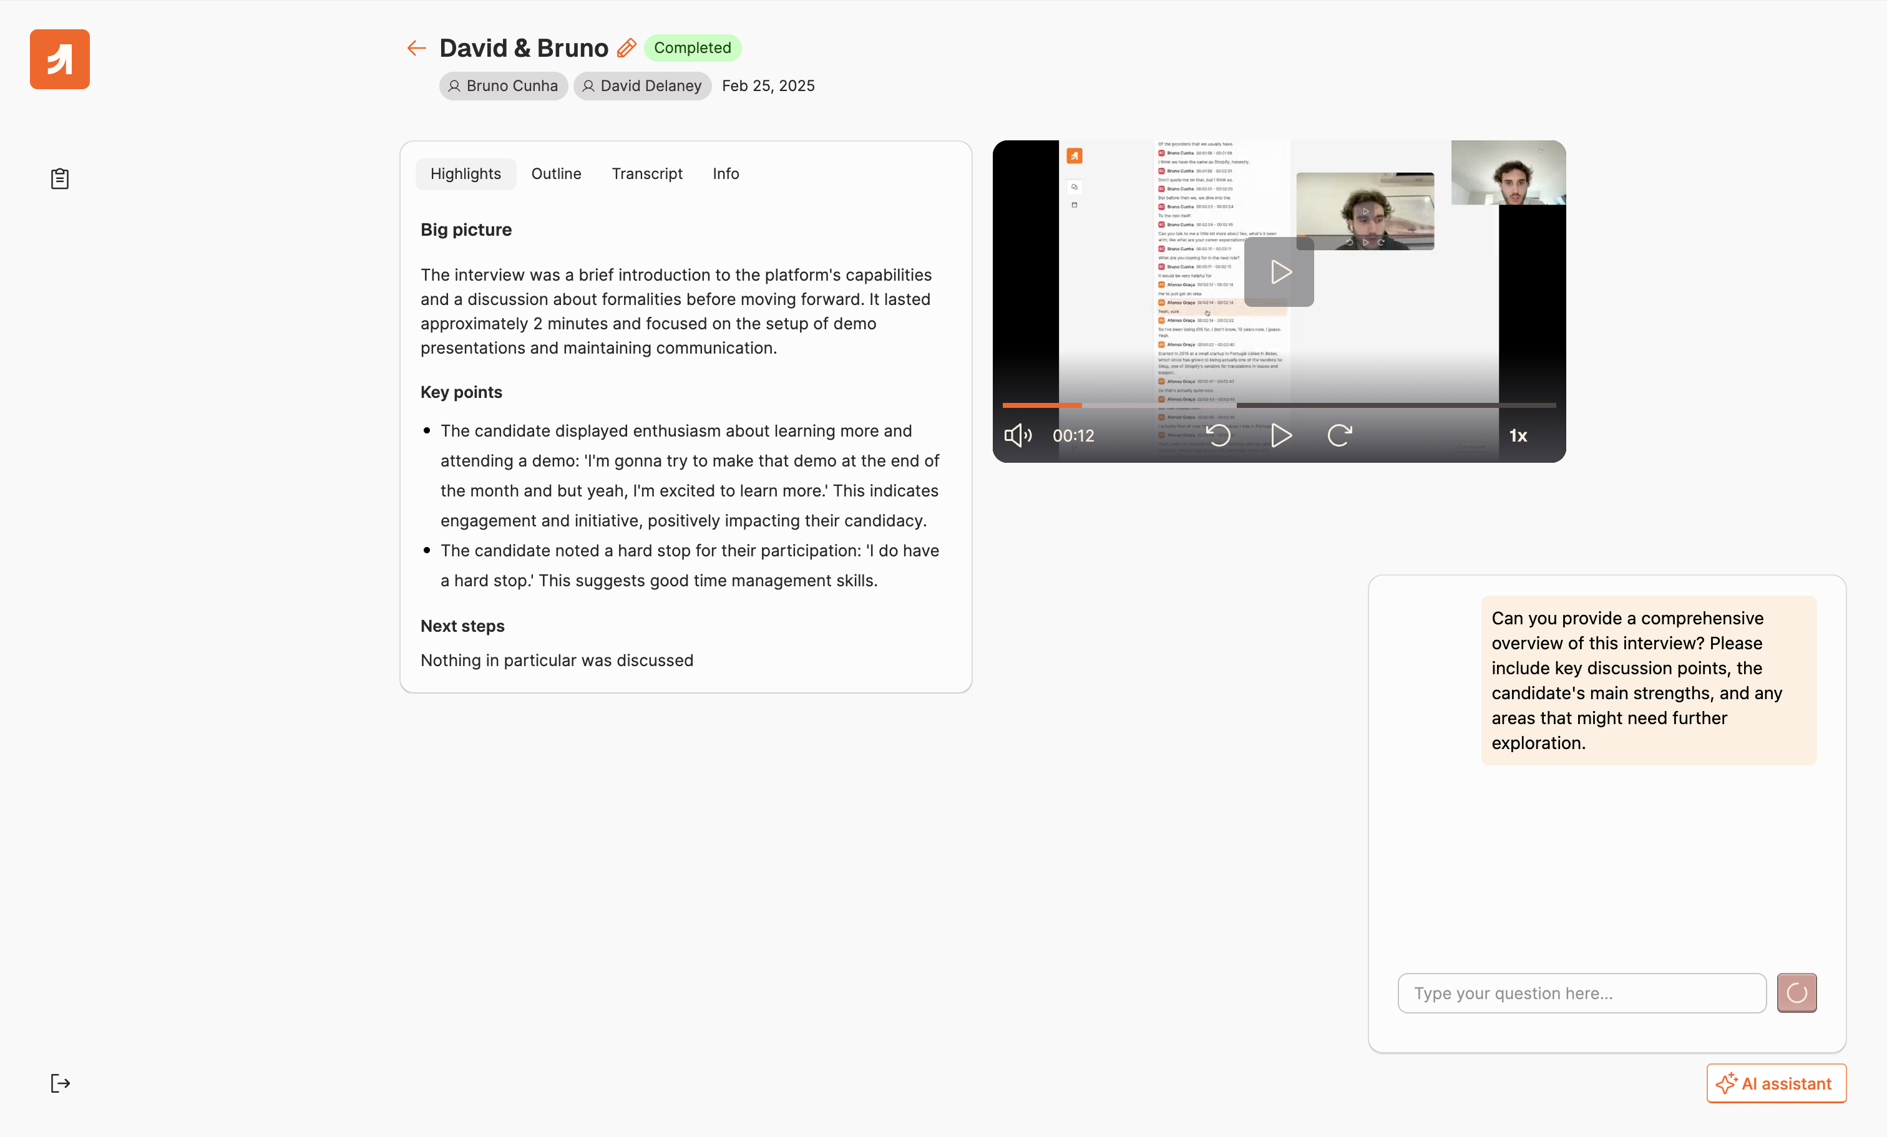Viewport: 1887px width, 1137px height.
Task: Change playback speed from 1x
Action: [1518, 436]
